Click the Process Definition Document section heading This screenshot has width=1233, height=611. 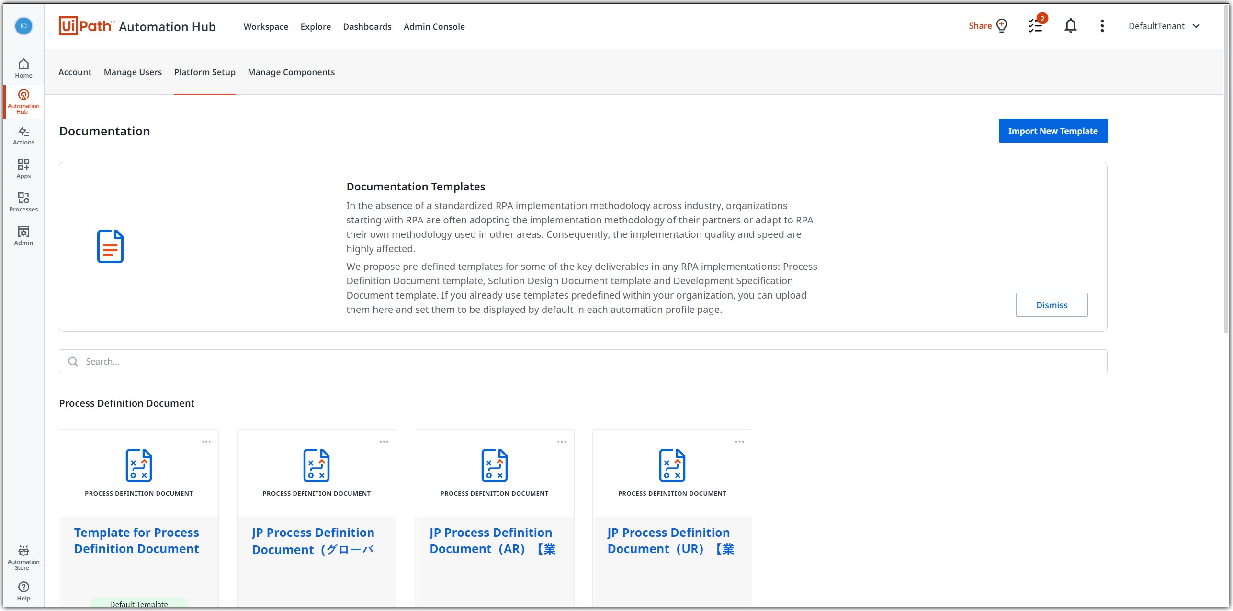click(127, 403)
